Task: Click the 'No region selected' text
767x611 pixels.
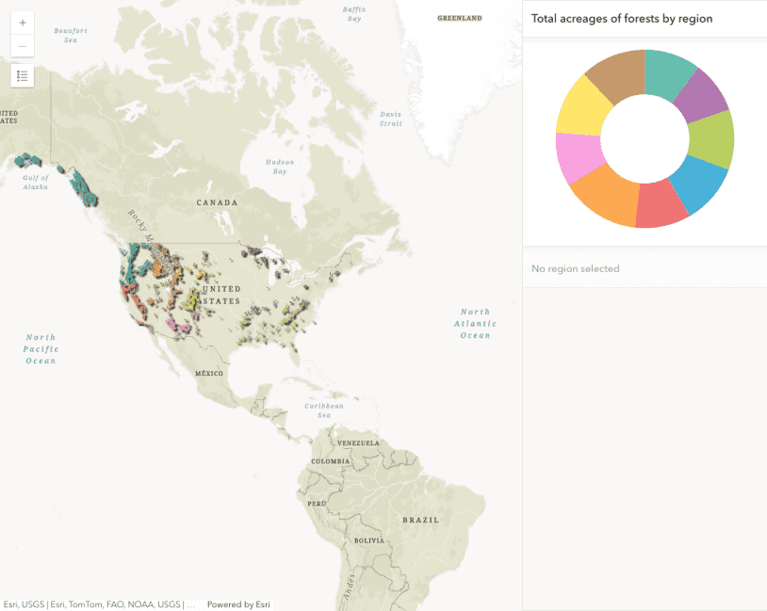Action: (x=575, y=268)
